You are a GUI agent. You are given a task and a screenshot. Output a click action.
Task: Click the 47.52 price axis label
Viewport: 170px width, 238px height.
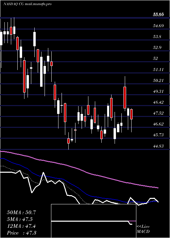[158, 113]
